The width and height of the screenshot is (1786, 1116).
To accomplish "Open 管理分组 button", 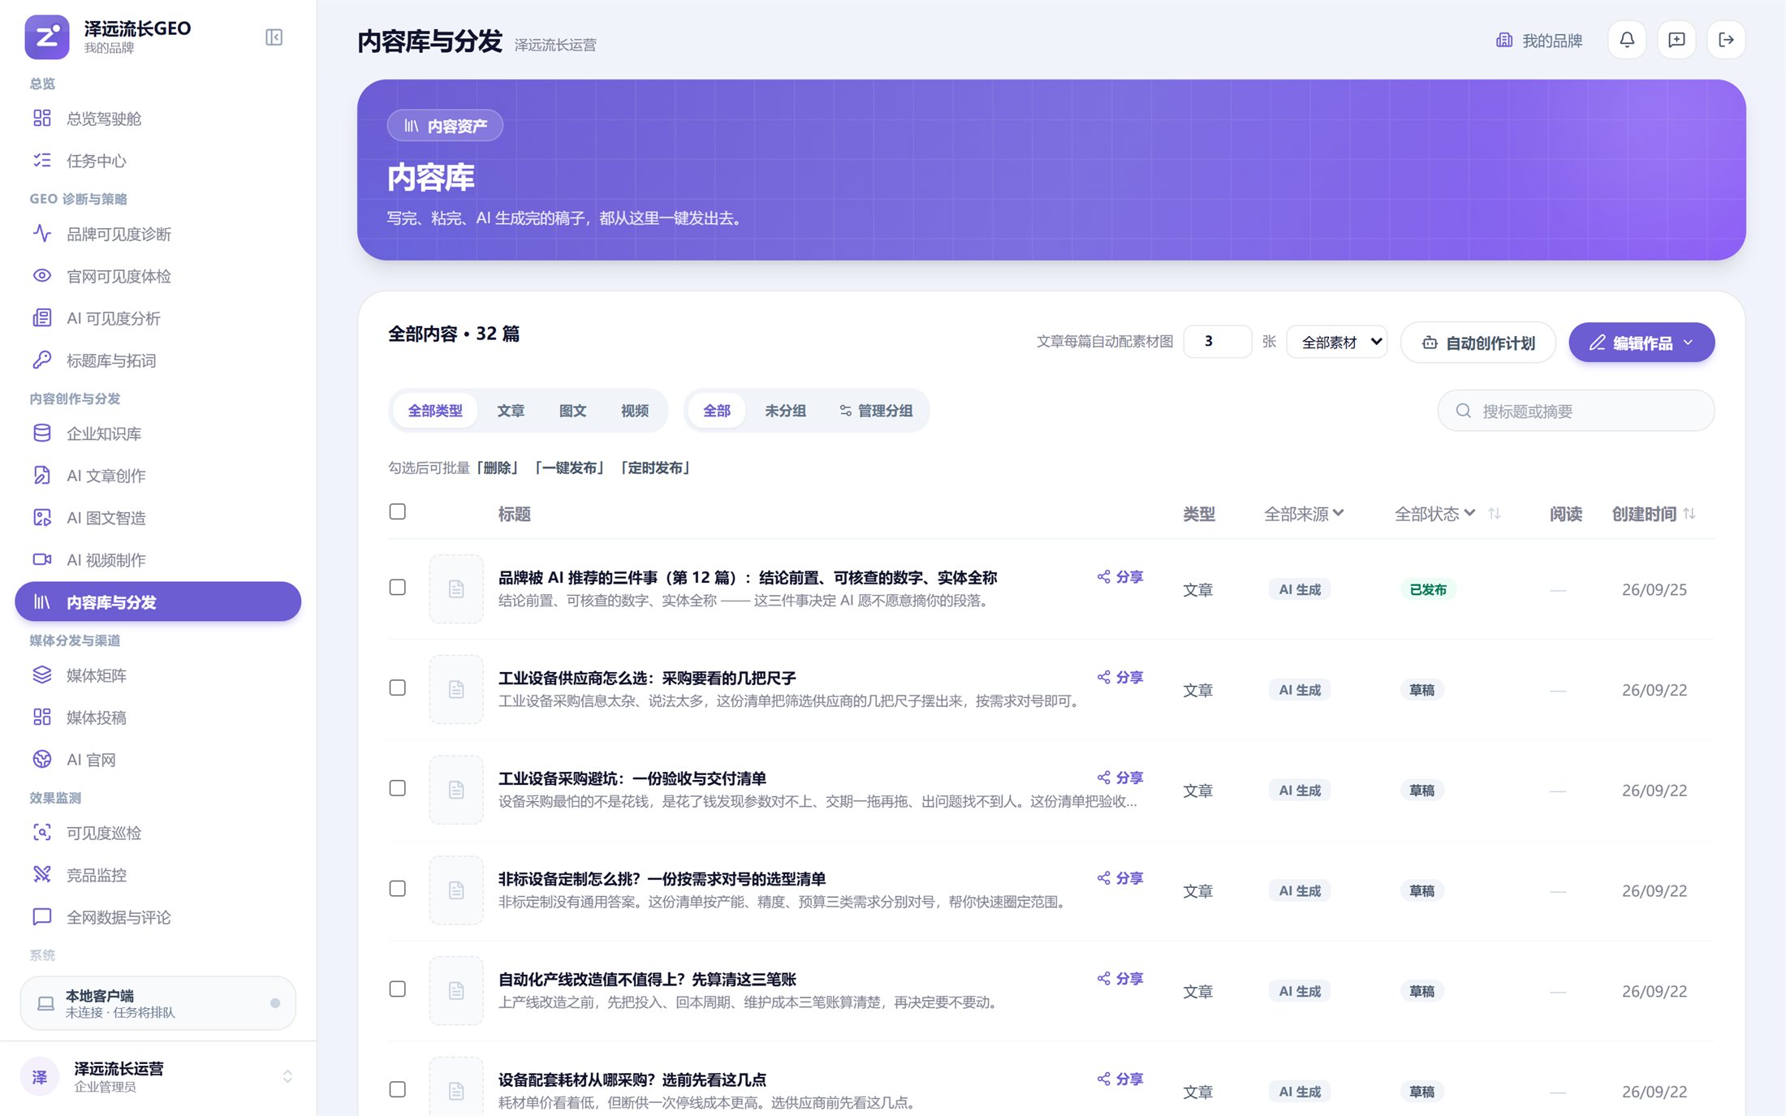I will tap(876, 411).
